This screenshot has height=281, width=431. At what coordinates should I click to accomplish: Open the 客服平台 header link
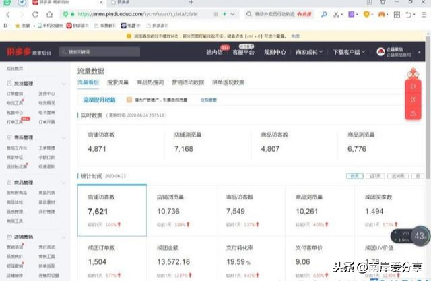coord(244,52)
